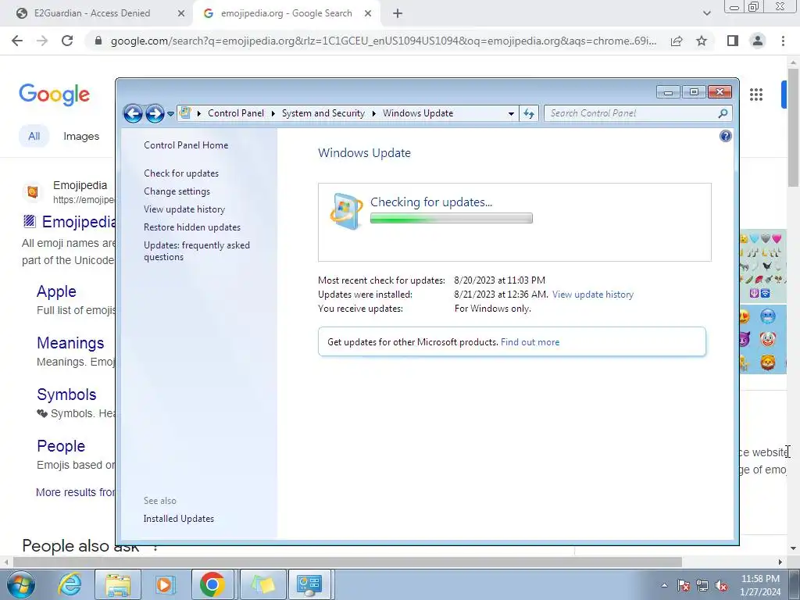
Task: Launch Internet Explorer from taskbar
Action: point(70,584)
